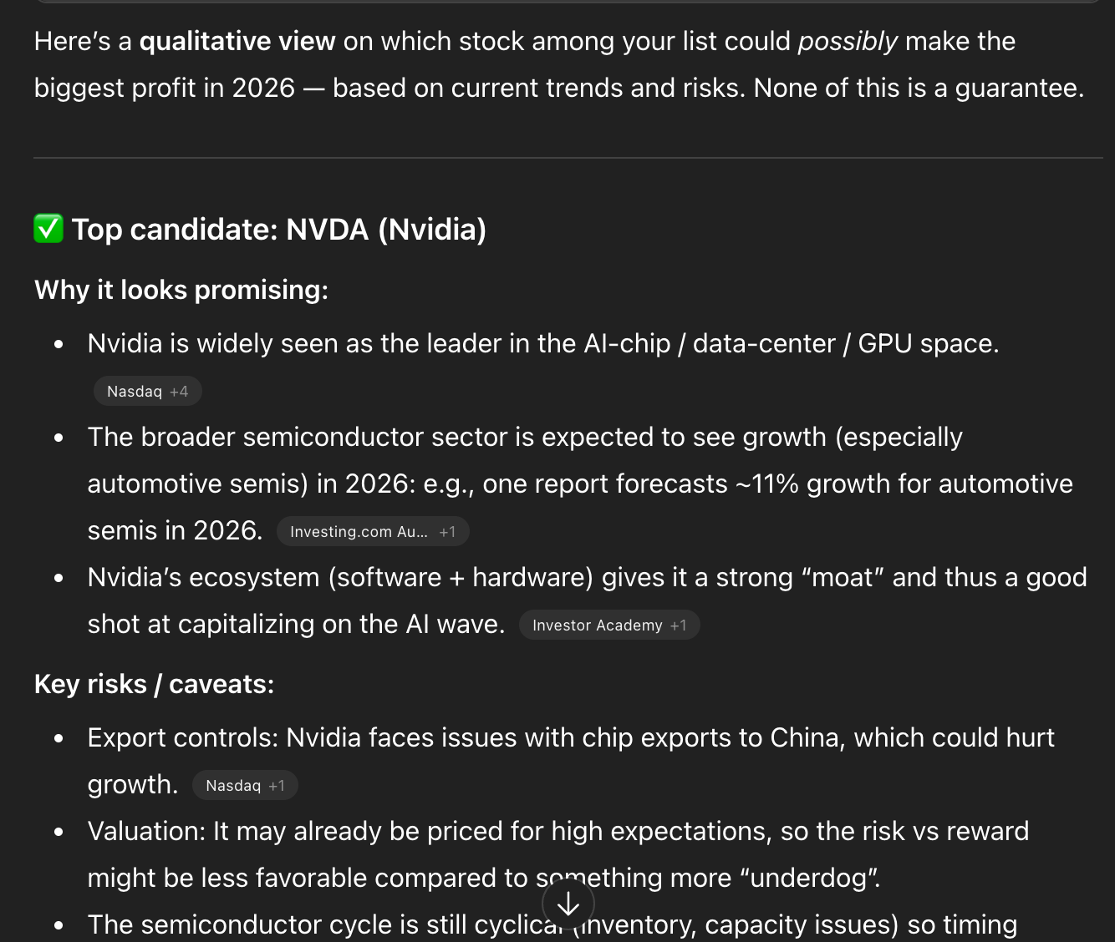This screenshot has height=942, width=1115.
Task: Click the scroll-to-bottom down arrow button
Action: 568,904
